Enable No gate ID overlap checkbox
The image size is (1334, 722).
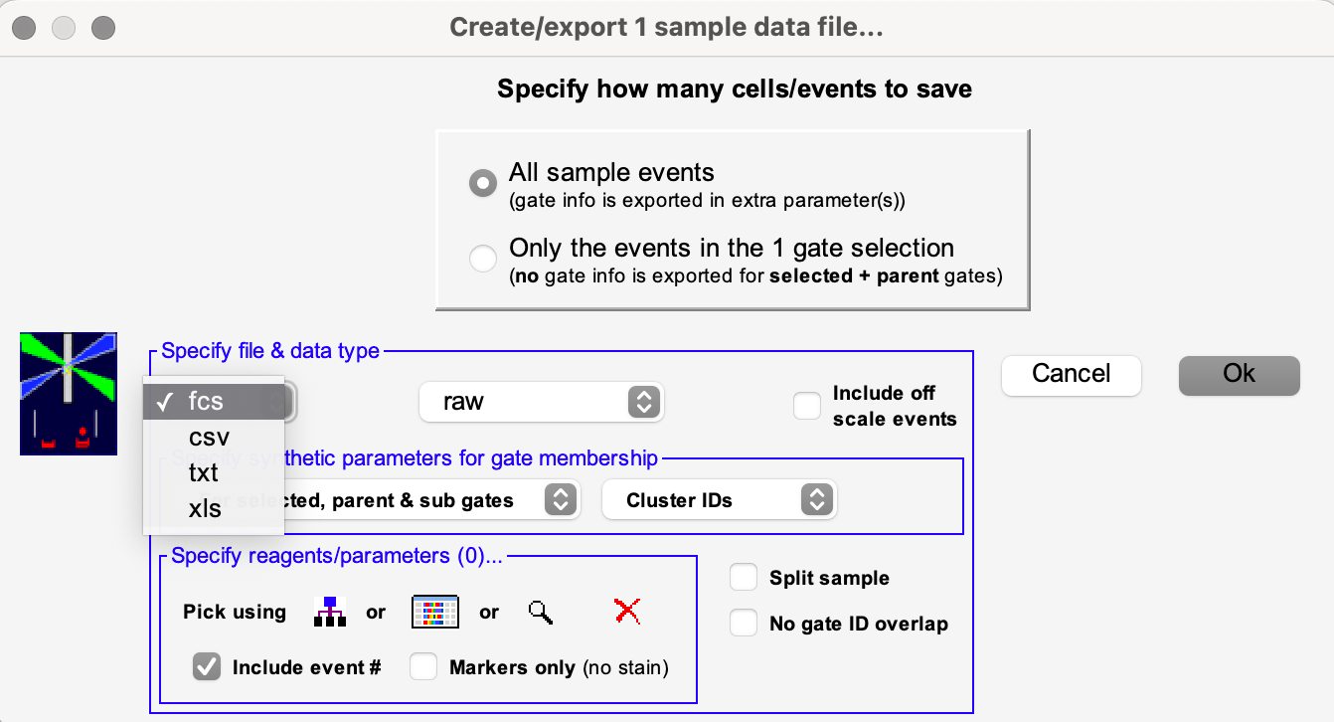(744, 624)
